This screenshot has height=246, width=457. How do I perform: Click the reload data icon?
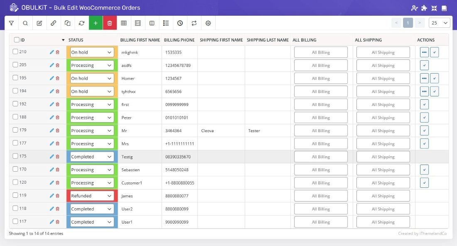pos(81,23)
